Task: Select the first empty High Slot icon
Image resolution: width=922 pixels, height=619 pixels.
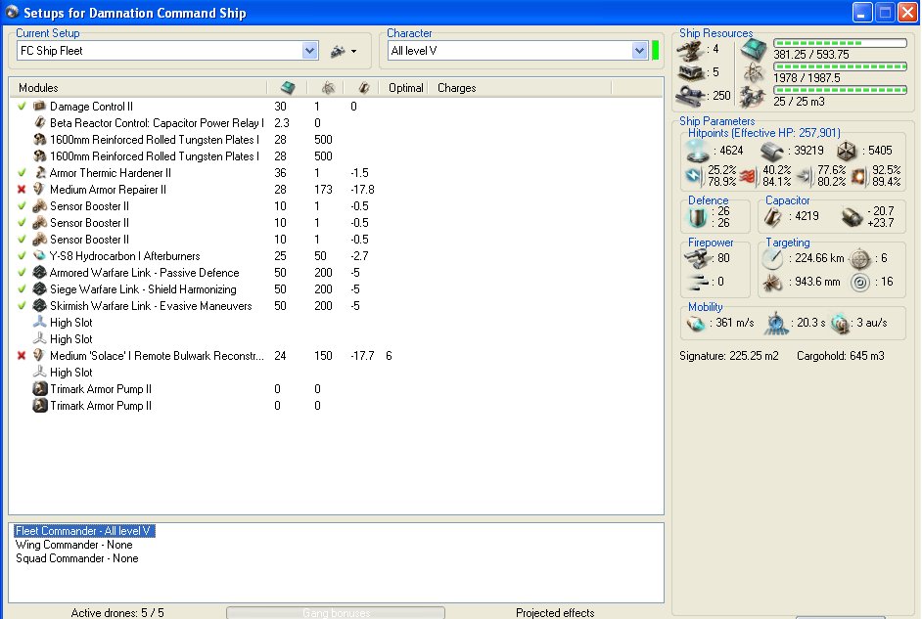Action: [x=39, y=323]
